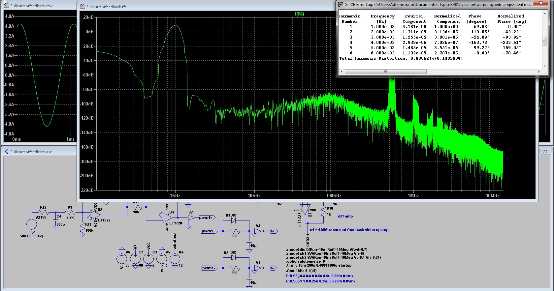Image resolution: width=554 pixels, height=291 pixels.
Task: Click the pwm1- input net flag
Action: pyautogui.click(x=210, y=268)
